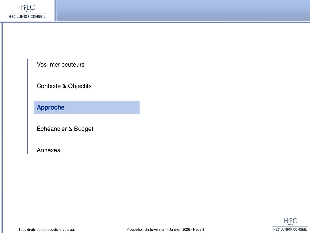
Task: Click the 'Tous droits de reproduction réservés' footer text
Action: tap(47, 229)
